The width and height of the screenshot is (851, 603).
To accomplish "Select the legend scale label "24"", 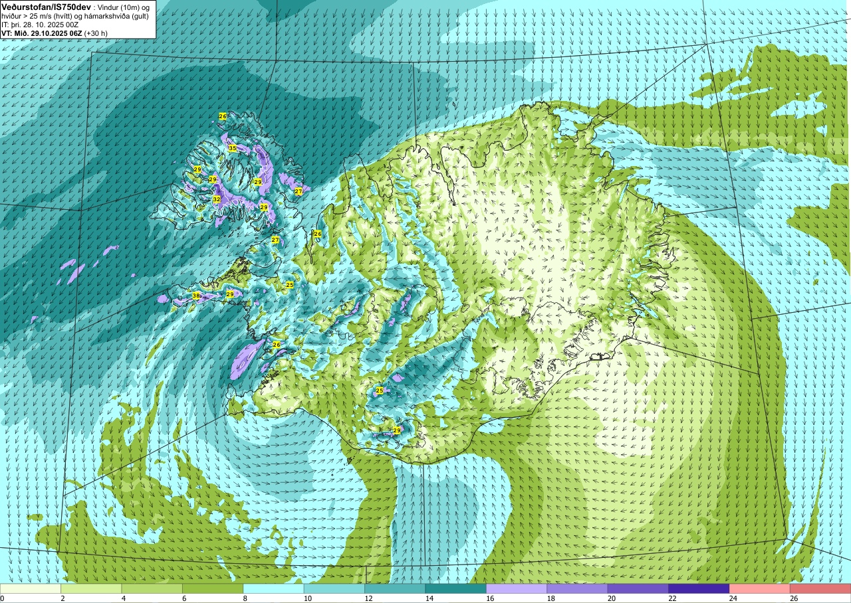I will (733, 598).
